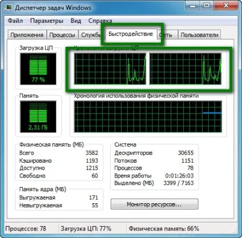Open the Параметры menu

tap(47, 21)
